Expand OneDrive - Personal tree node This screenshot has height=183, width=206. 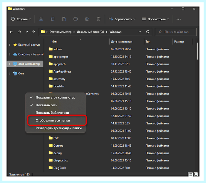pyautogui.click(x=10, y=54)
